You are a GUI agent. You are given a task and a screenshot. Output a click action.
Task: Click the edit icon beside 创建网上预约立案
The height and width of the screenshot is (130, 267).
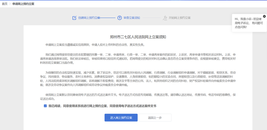[74, 18]
